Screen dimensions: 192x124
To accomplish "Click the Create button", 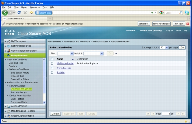I will [55, 114].
